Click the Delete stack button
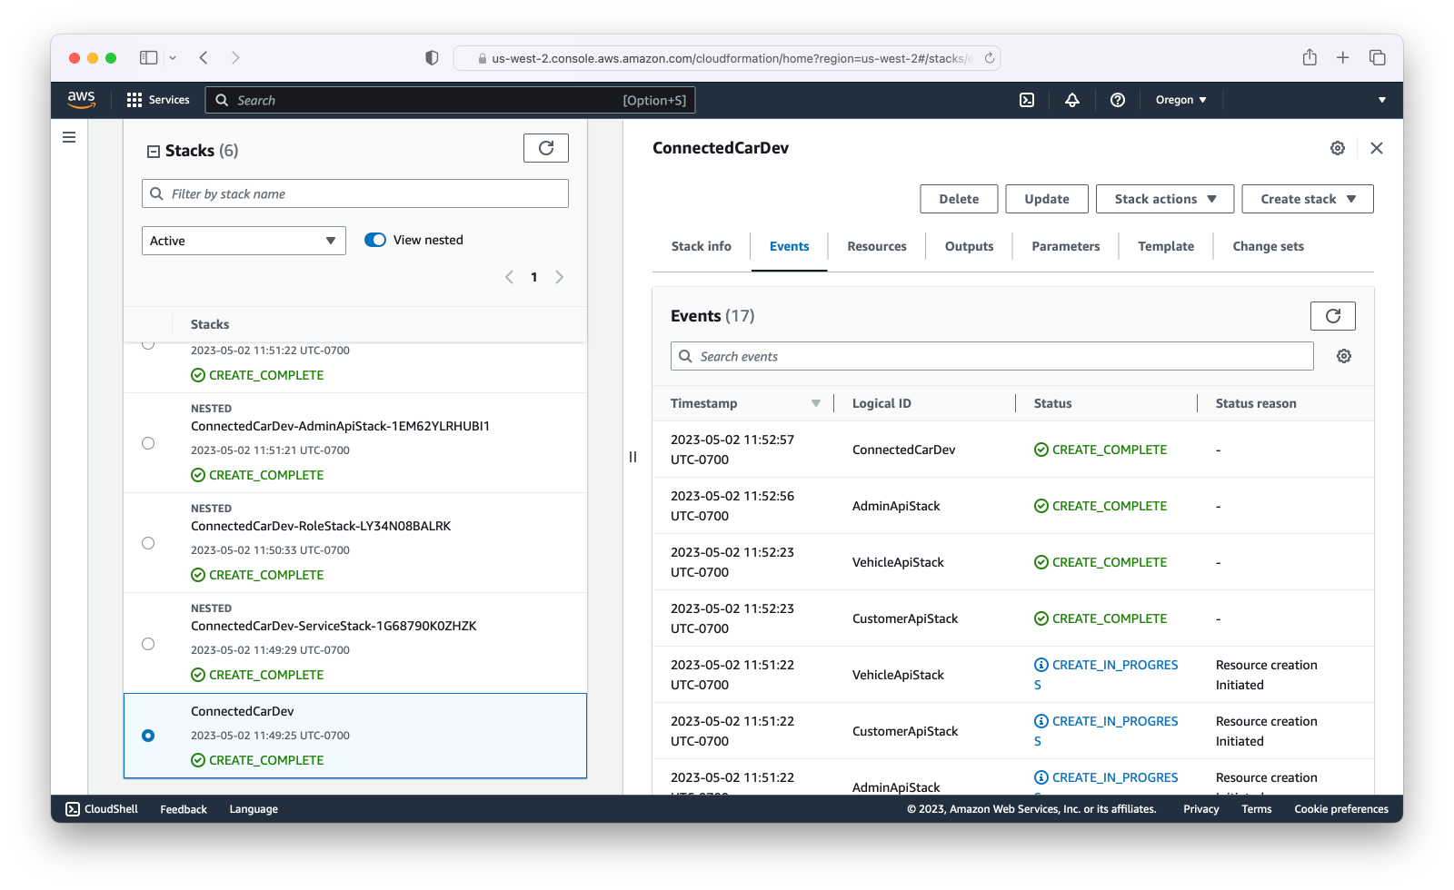The image size is (1454, 890). click(x=959, y=199)
